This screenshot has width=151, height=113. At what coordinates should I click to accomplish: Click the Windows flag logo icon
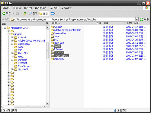click(146, 8)
